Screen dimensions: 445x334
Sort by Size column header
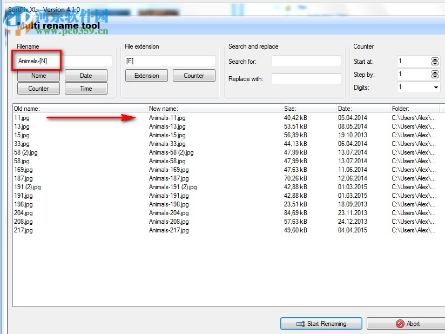[309, 109]
